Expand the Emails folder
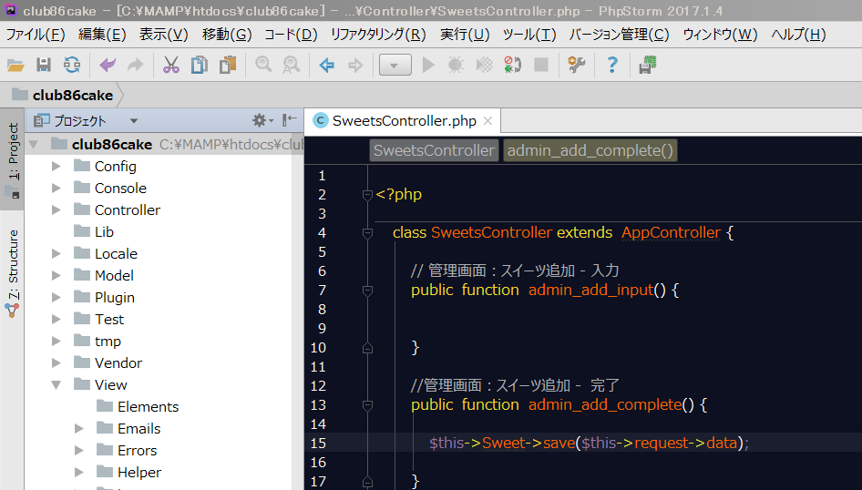This screenshot has height=490, width=862. pyautogui.click(x=79, y=428)
